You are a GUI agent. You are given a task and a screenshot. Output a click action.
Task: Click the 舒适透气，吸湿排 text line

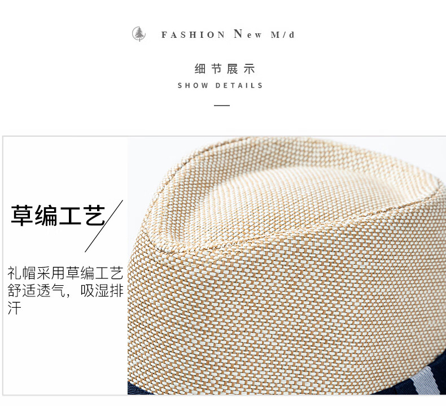click(65, 290)
